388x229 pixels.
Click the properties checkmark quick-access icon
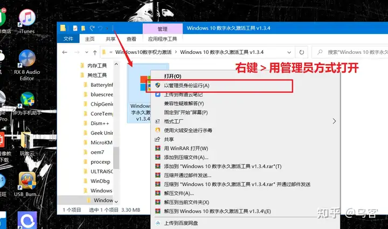pyautogui.click(x=75, y=28)
